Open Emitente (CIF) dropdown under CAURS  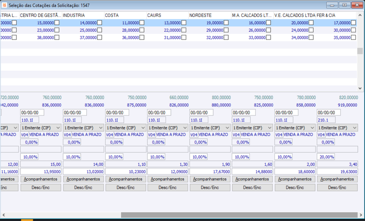click(167, 128)
